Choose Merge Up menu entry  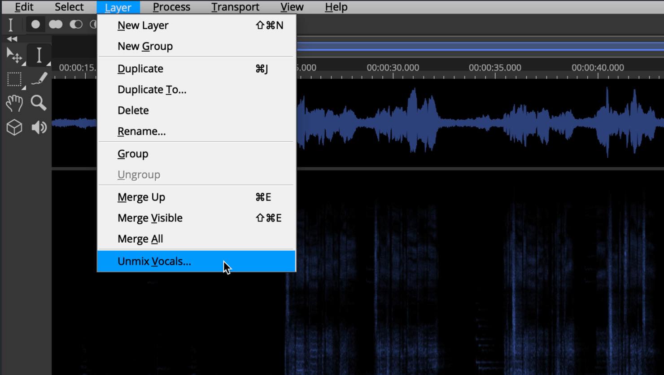[x=197, y=197]
